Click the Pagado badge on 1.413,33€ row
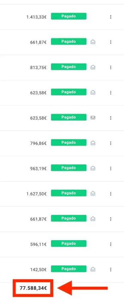The image size is (124, 301). click(69, 16)
